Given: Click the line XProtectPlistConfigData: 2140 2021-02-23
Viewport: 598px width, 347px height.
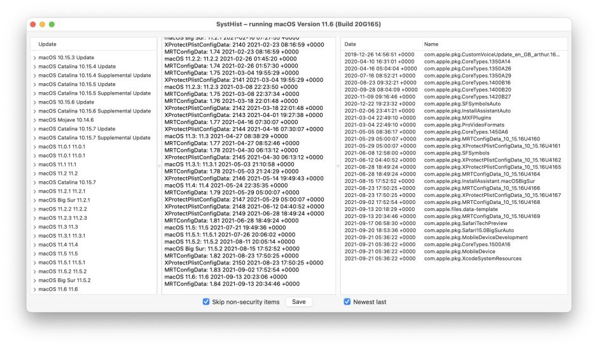Looking at the screenshot, I should tap(244, 44).
